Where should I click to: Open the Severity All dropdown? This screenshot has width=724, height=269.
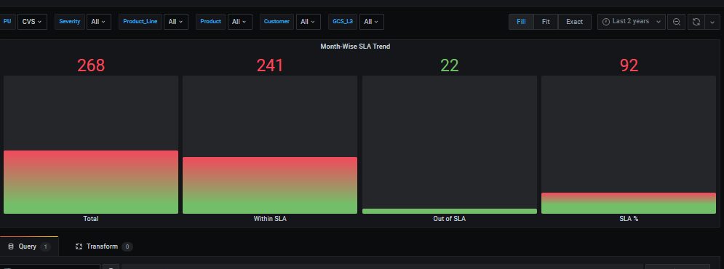point(99,22)
